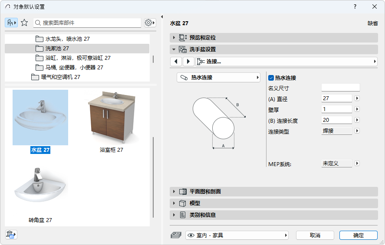Go to next settings page arrow
Viewport: 385px width, 245px height.
pyautogui.click(x=188, y=61)
